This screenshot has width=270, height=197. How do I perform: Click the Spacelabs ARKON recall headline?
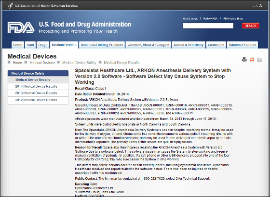[x=153, y=76]
